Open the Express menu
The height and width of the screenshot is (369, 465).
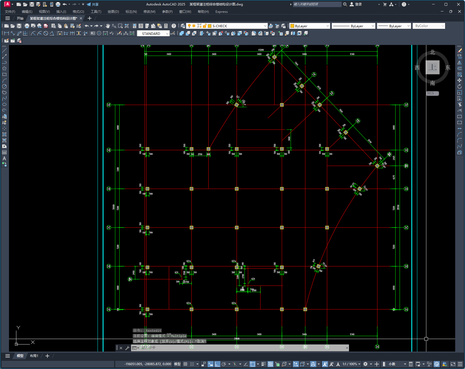pos(221,12)
